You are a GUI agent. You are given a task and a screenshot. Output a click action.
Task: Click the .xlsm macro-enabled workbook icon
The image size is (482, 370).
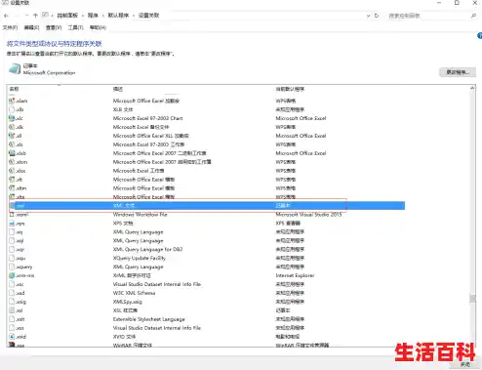coord(12,162)
